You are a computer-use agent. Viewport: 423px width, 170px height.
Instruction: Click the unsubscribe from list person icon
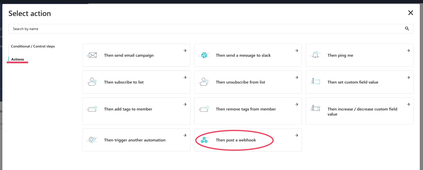[x=204, y=82]
